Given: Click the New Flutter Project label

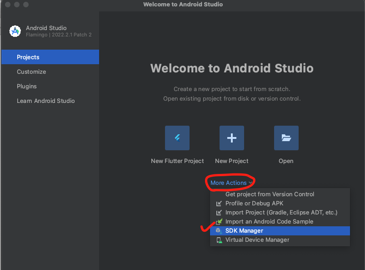Looking at the screenshot, I should point(177,161).
